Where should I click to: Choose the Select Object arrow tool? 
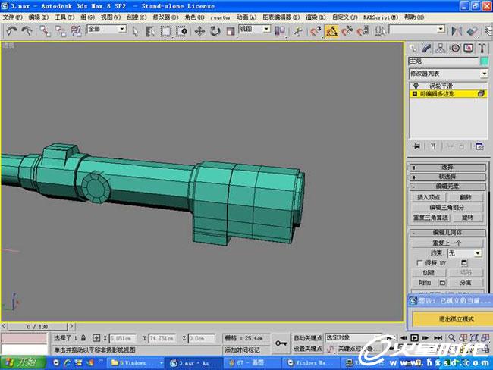tap(136, 31)
